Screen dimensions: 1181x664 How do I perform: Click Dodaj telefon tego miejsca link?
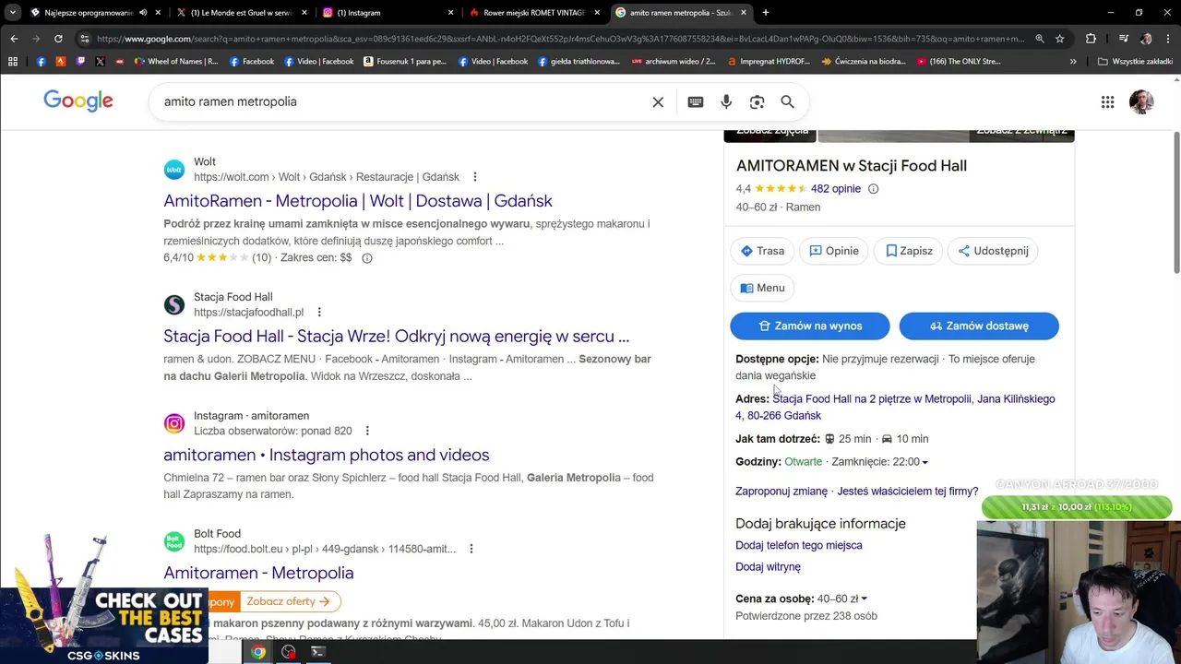pyautogui.click(x=799, y=546)
